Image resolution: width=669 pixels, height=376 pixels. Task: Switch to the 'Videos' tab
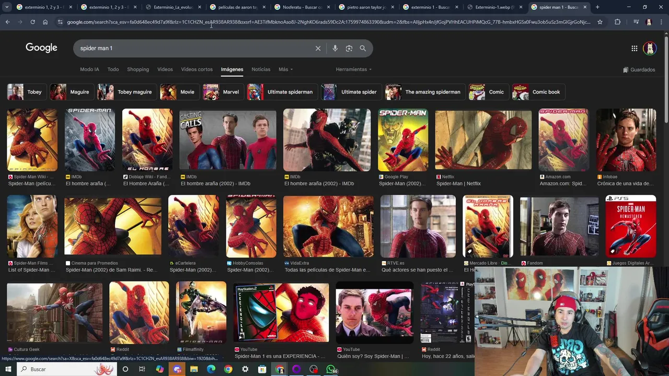(x=165, y=69)
